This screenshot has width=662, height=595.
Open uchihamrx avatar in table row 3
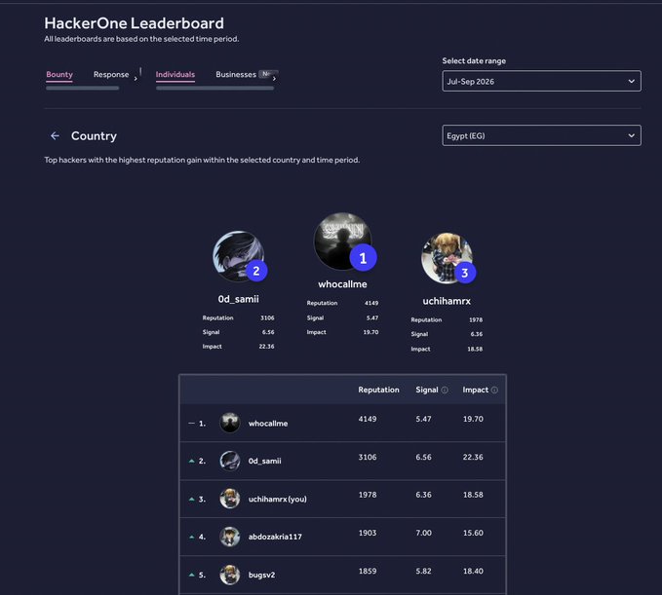click(230, 499)
